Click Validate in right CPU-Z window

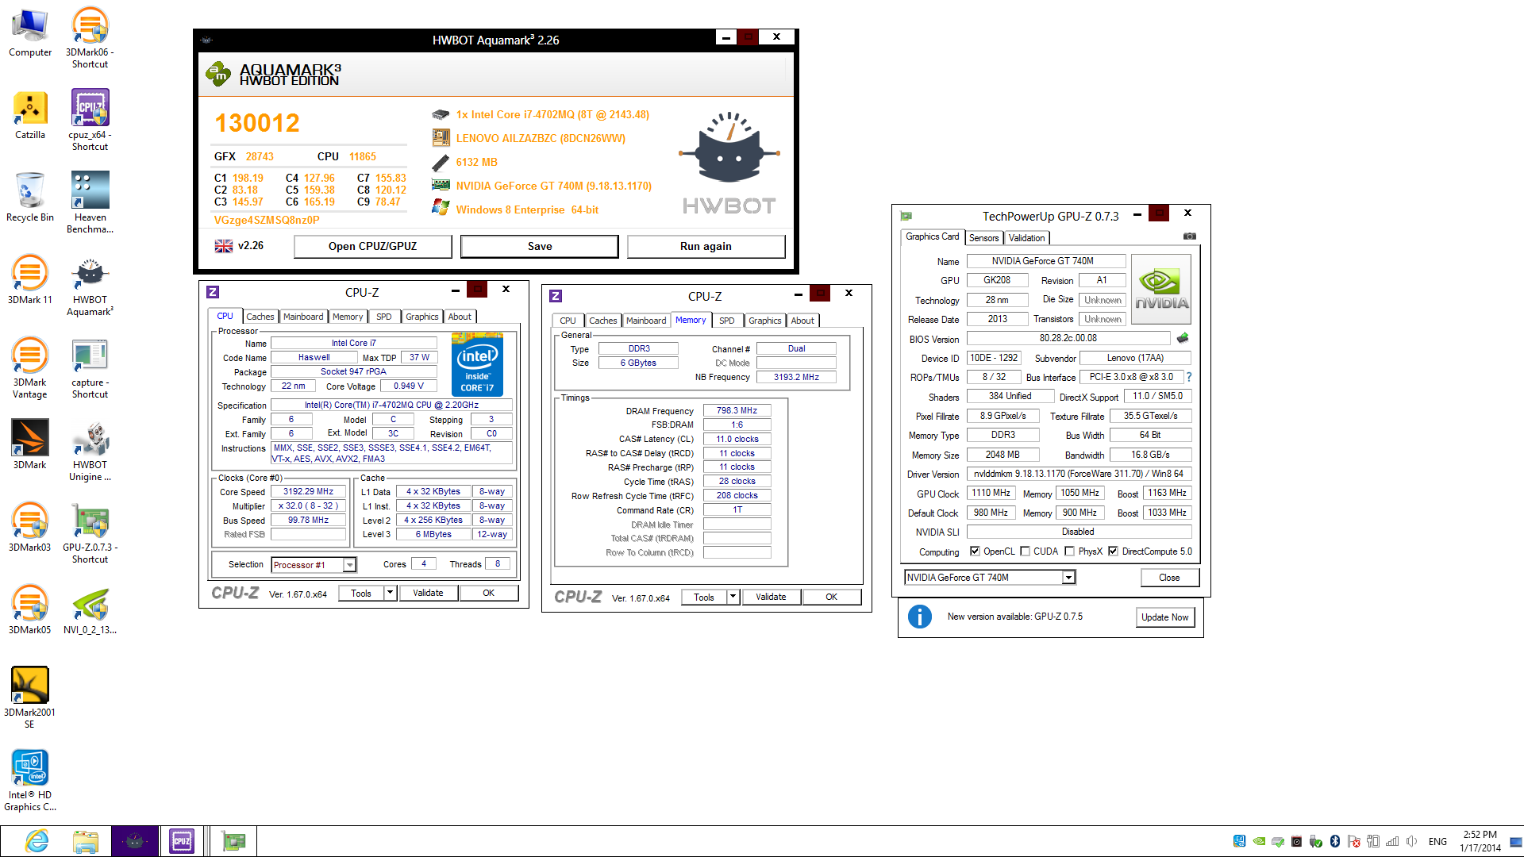771,597
